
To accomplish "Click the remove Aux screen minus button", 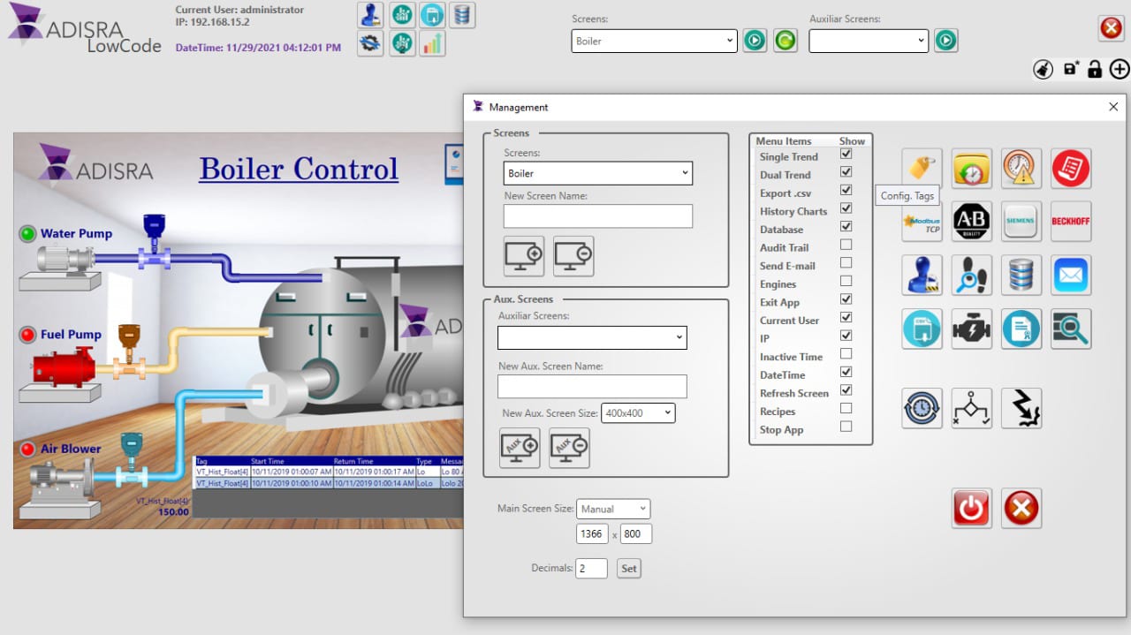I will point(569,448).
